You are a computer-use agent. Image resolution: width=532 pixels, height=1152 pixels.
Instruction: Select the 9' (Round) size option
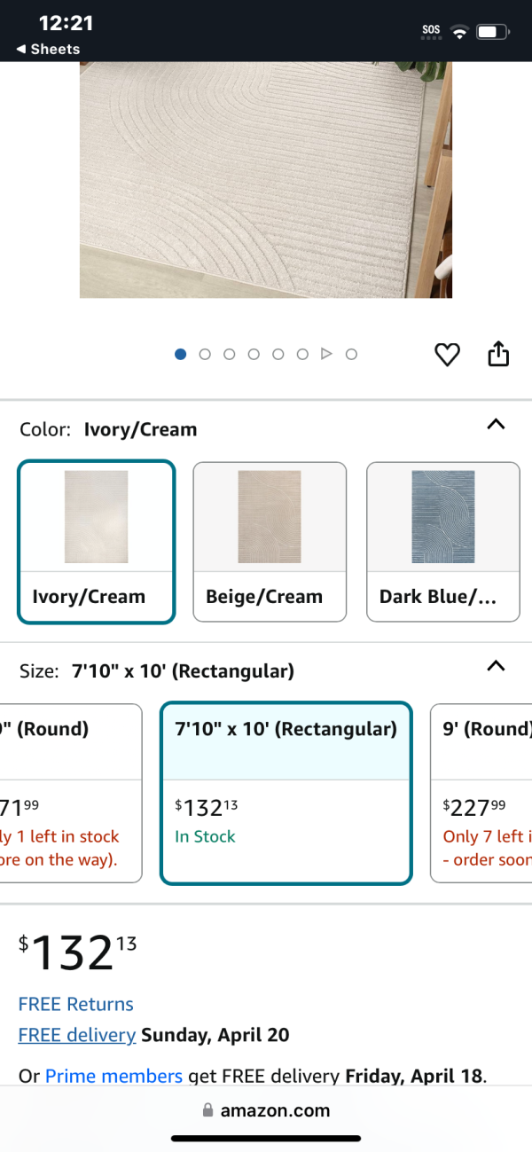tap(481, 793)
